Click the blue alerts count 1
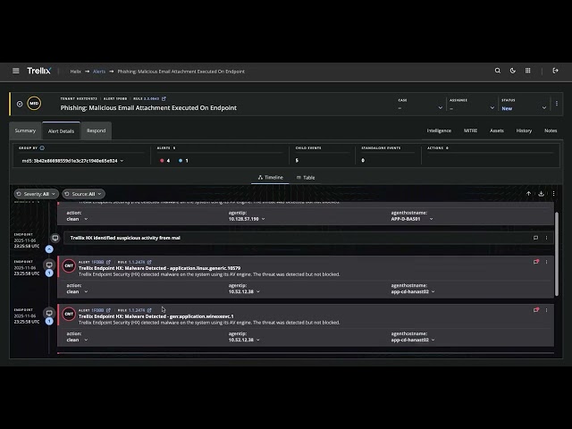 point(183,161)
